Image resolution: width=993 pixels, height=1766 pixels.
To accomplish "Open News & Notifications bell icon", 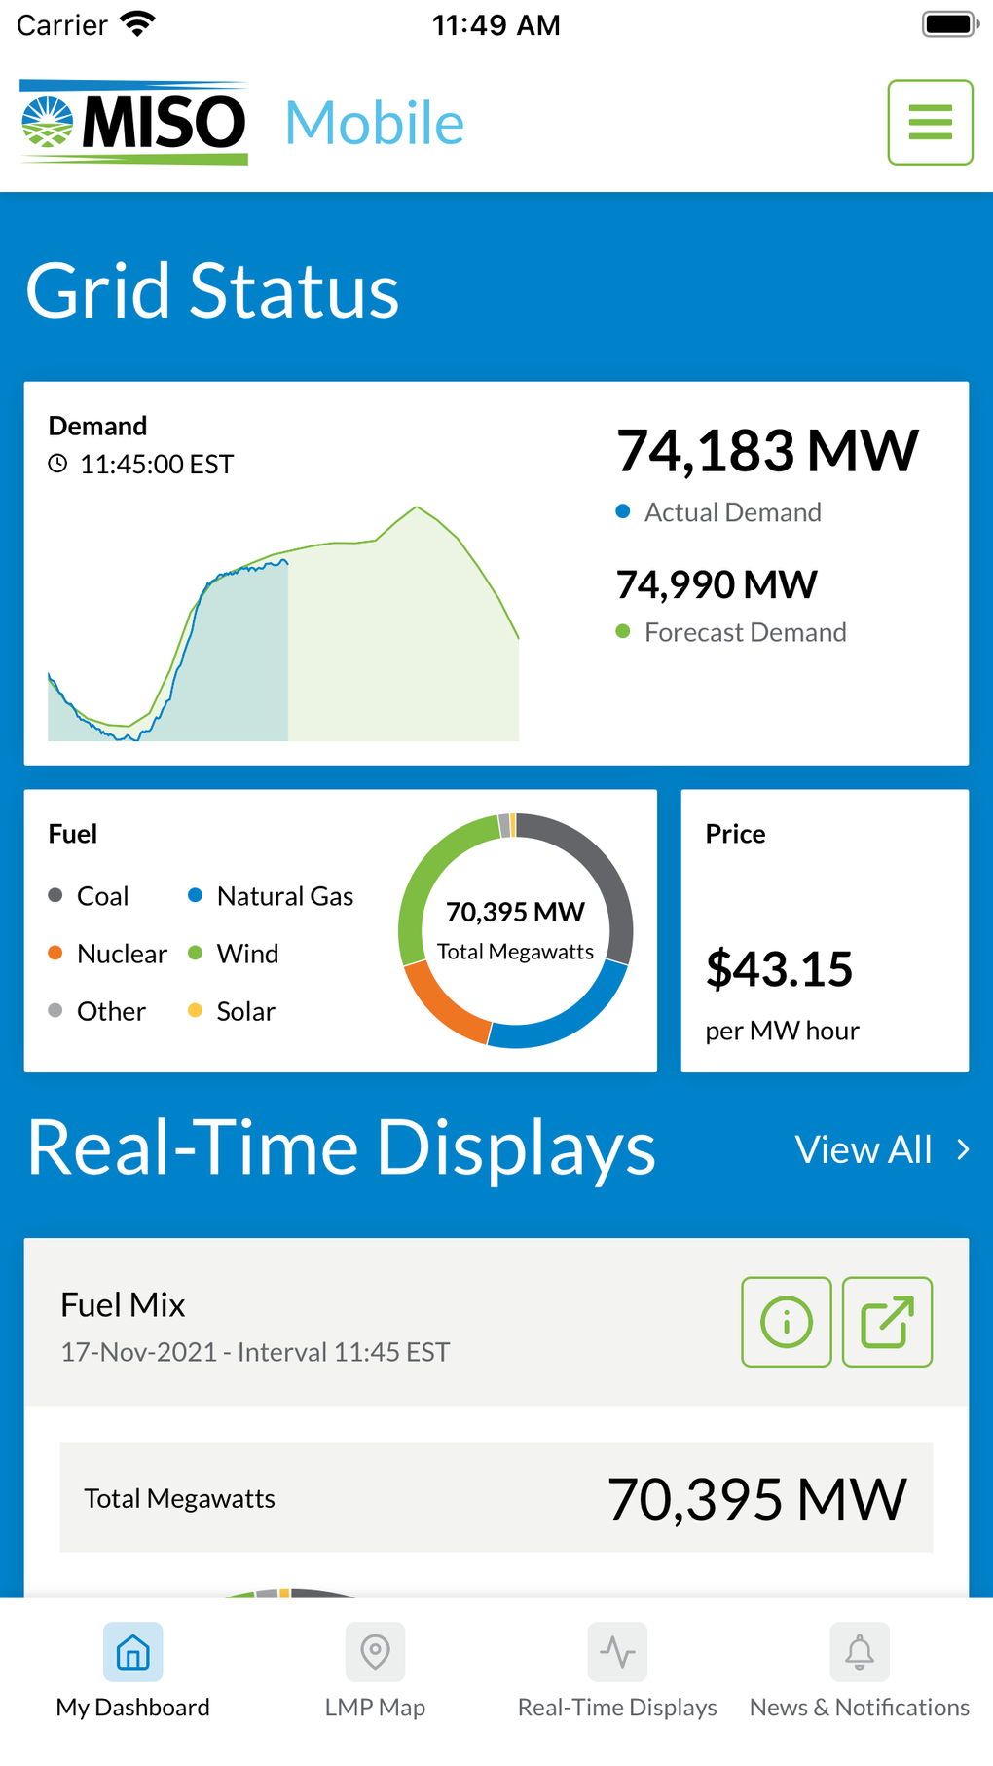I will 859,1652.
